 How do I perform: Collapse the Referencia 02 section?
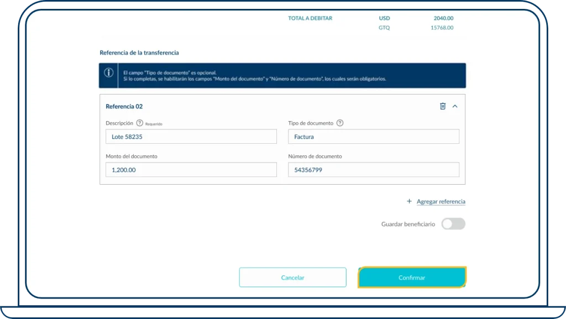coord(455,106)
